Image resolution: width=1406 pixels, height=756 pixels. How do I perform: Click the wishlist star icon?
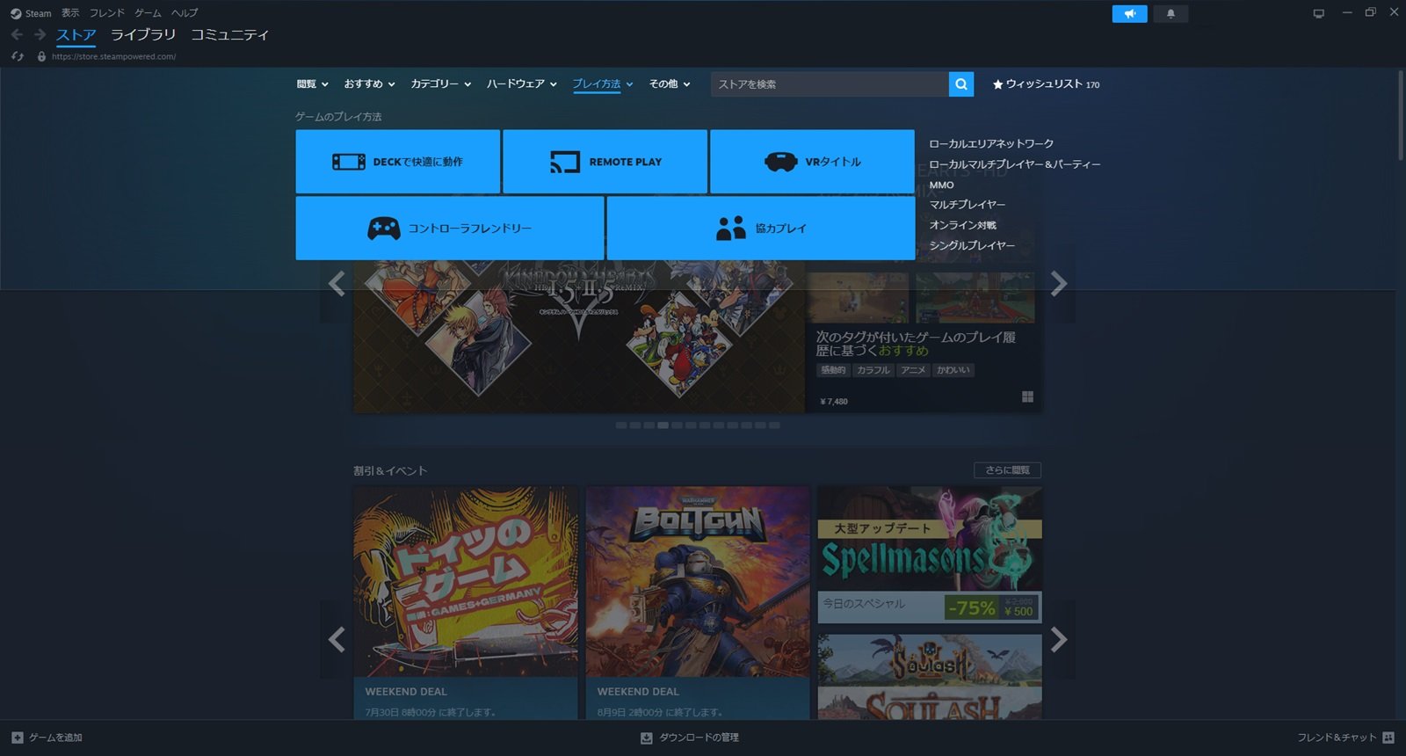click(x=997, y=84)
